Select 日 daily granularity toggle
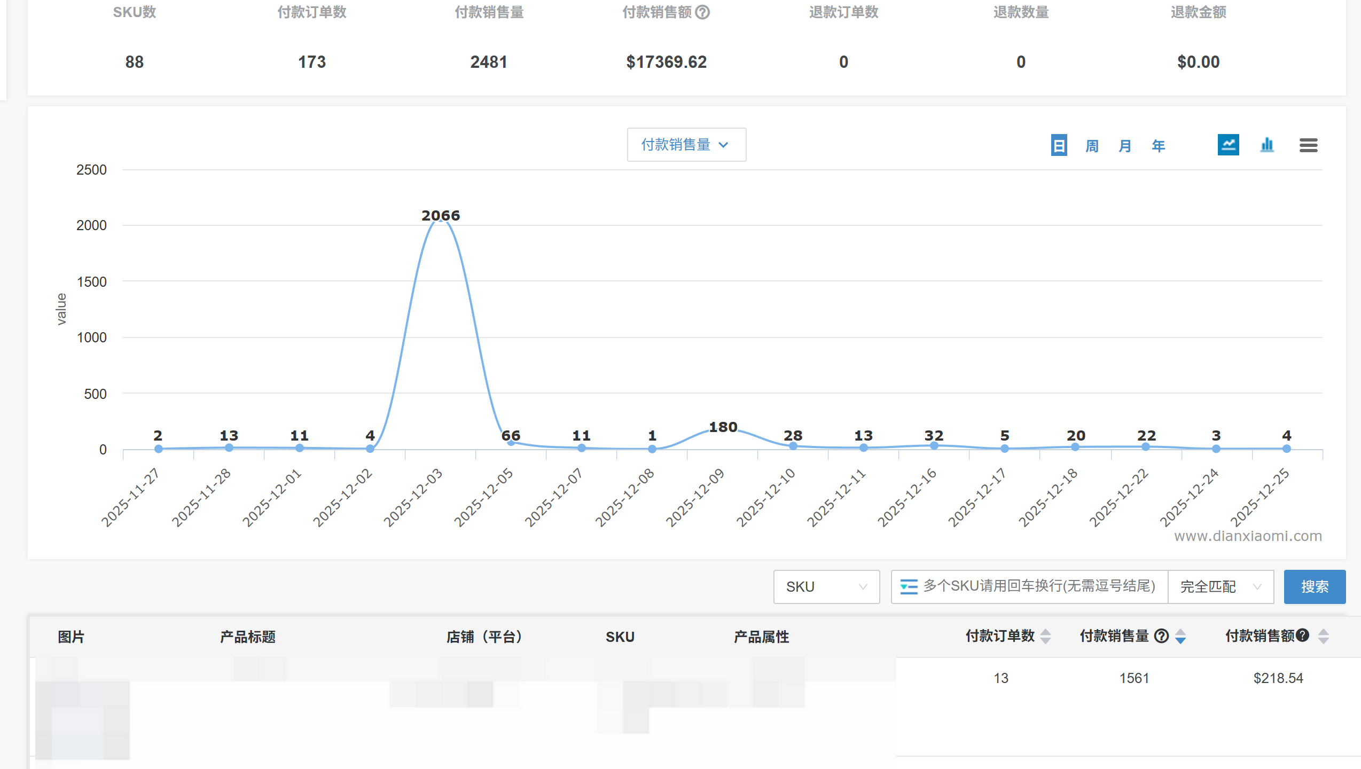The height and width of the screenshot is (769, 1361). pyautogui.click(x=1059, y=145)
